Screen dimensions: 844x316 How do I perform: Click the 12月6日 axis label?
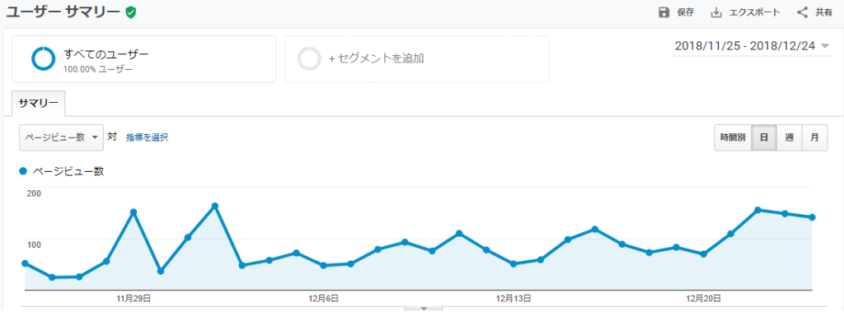point(323,298)
